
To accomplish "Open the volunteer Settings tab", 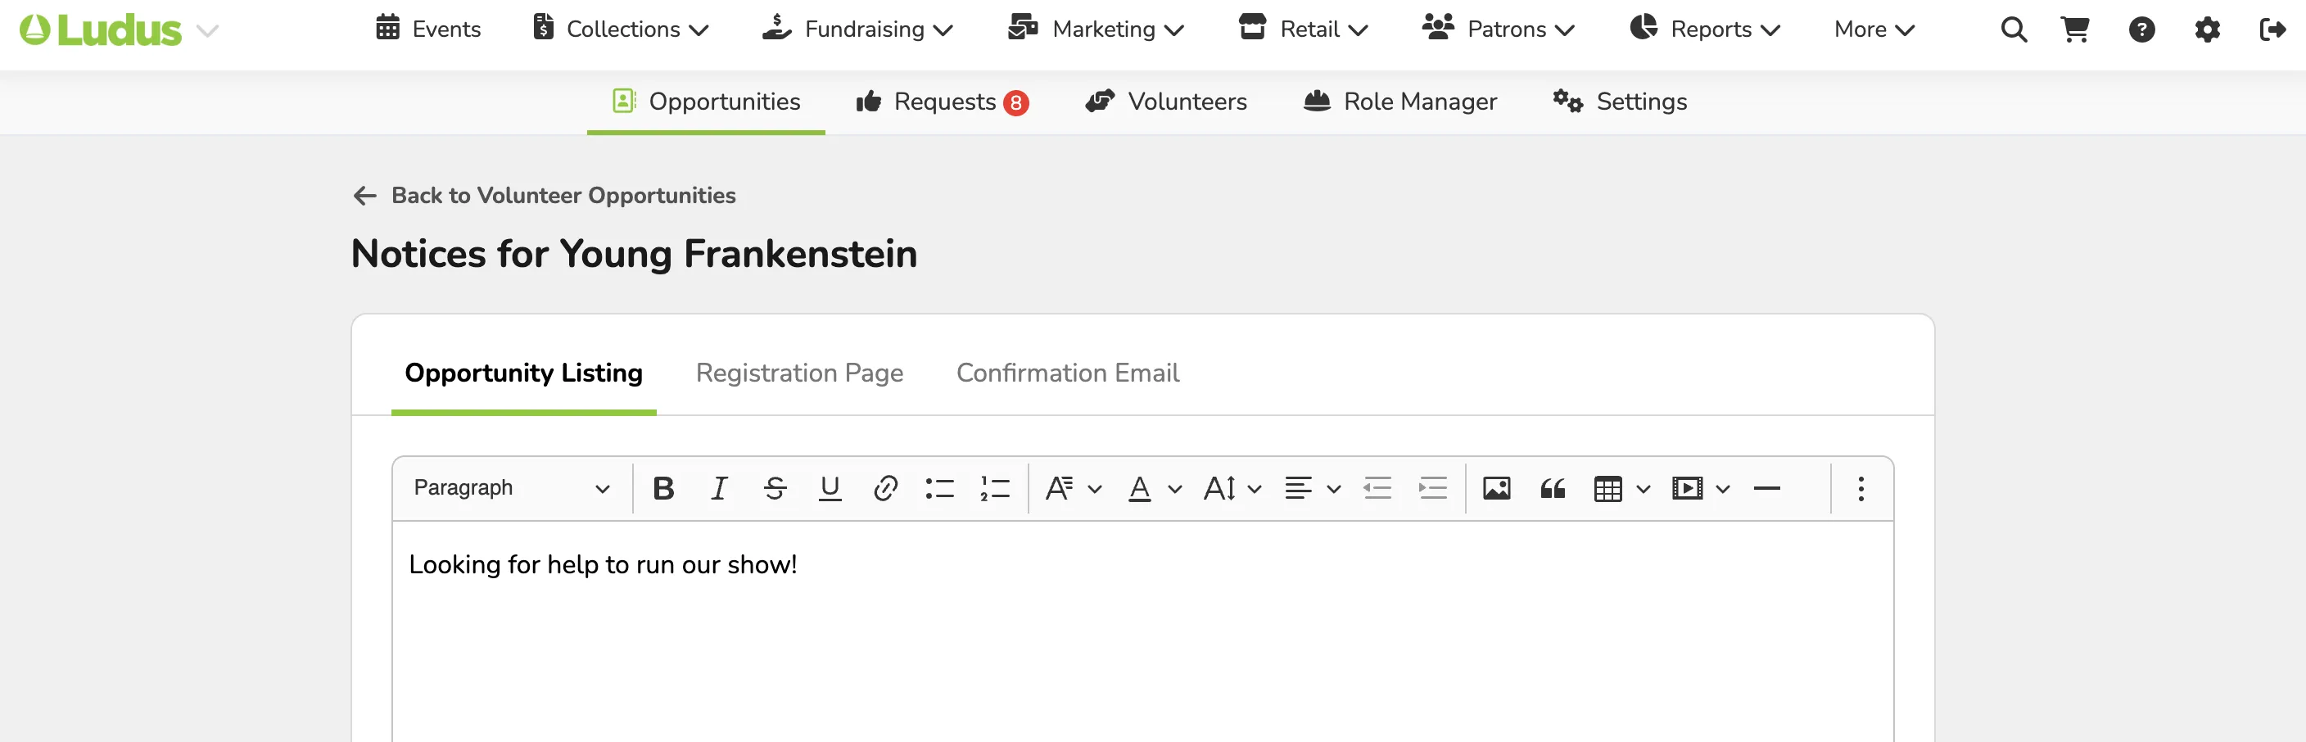I will point(1621,102).
